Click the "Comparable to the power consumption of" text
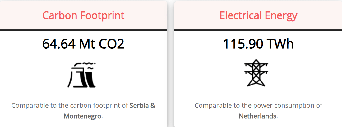Screen dimensions: 342x127 (258, 106)
